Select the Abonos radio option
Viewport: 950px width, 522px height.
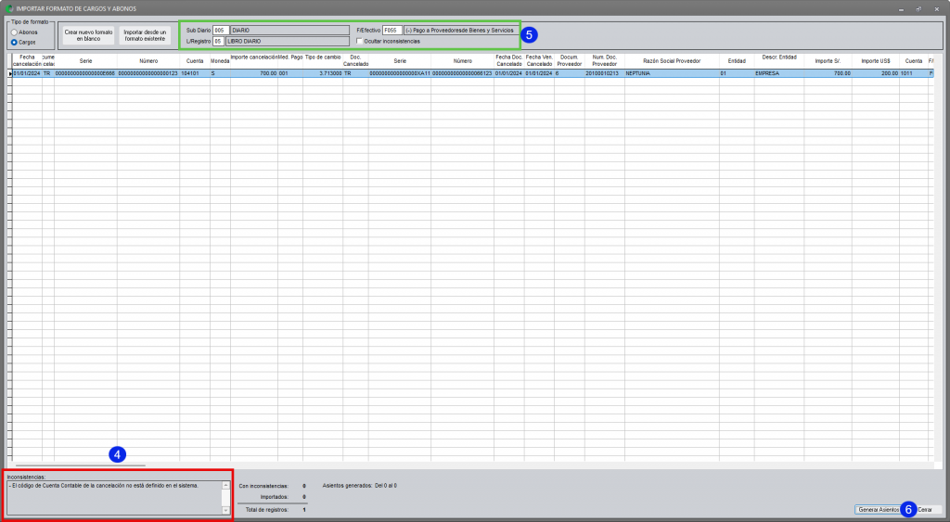tap(14, 32)
